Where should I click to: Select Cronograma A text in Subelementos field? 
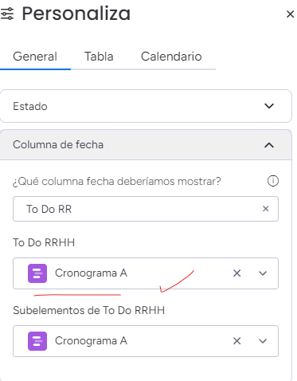tap(91, 341)
